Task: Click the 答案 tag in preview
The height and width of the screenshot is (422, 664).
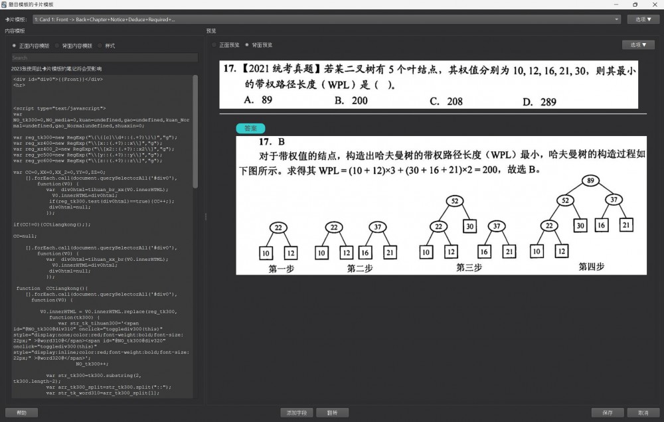Action: tap(251, 128)
